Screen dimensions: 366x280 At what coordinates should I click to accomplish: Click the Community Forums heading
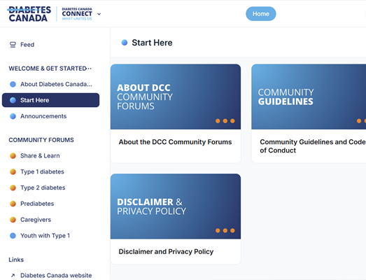coord(41,140)
